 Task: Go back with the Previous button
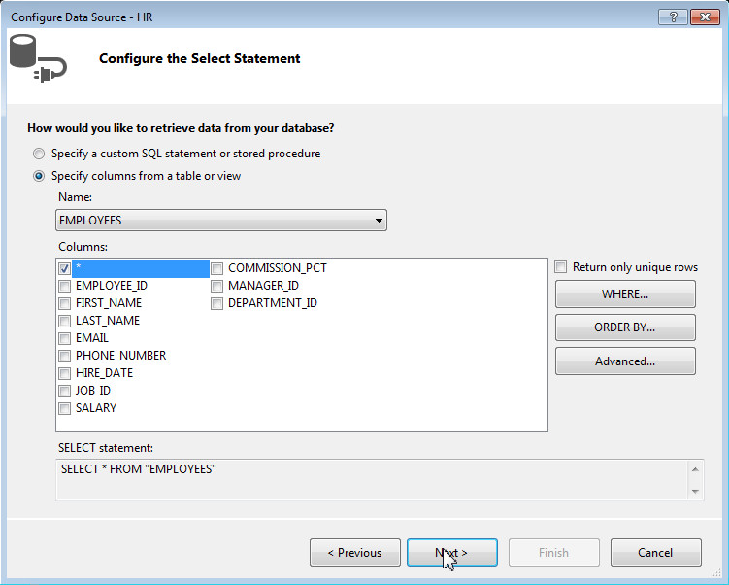click(354, 553)
